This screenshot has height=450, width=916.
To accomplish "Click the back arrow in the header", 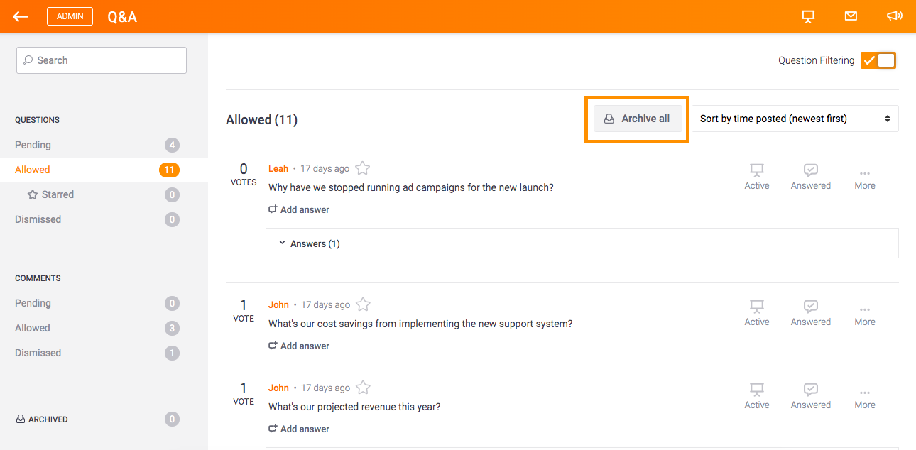I will (x=21, y=16).
